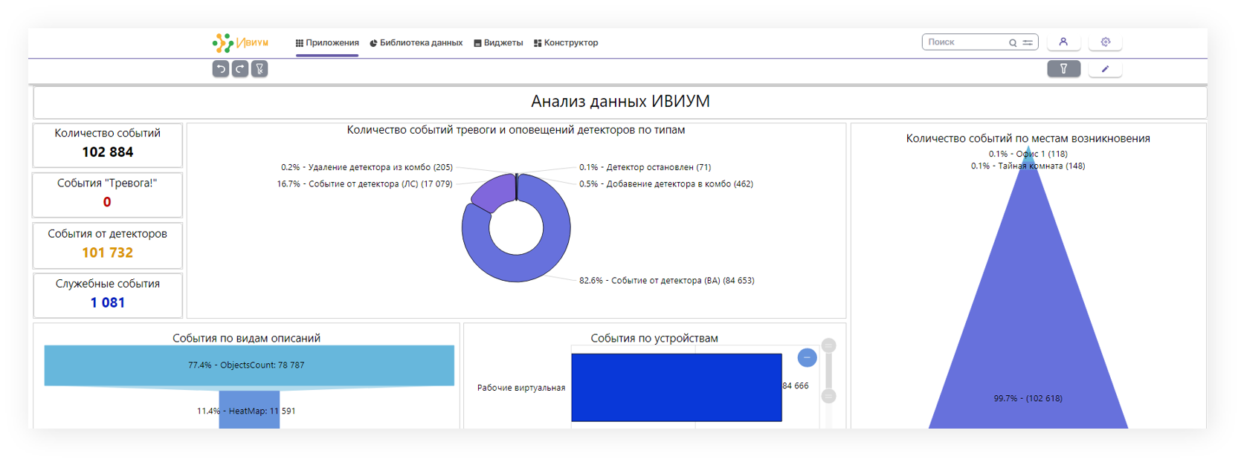Redo the action in the toolbar
This screenshot has height=462, width=1241.
point(240,69)
